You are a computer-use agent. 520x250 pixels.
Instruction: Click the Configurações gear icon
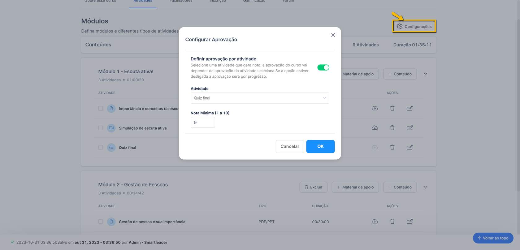coord(400,27)
